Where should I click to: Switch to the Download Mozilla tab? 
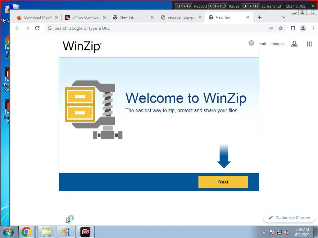(x=38, y=17)
